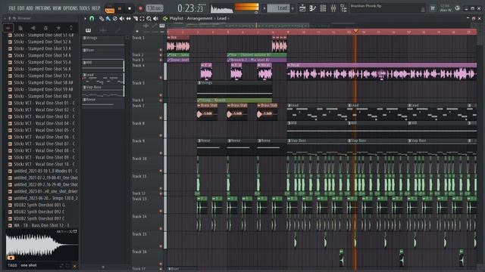This screenshot has width=485, height=272.
Task: Mute Track 10 with its dot toggle
Action: coord(161,171)
